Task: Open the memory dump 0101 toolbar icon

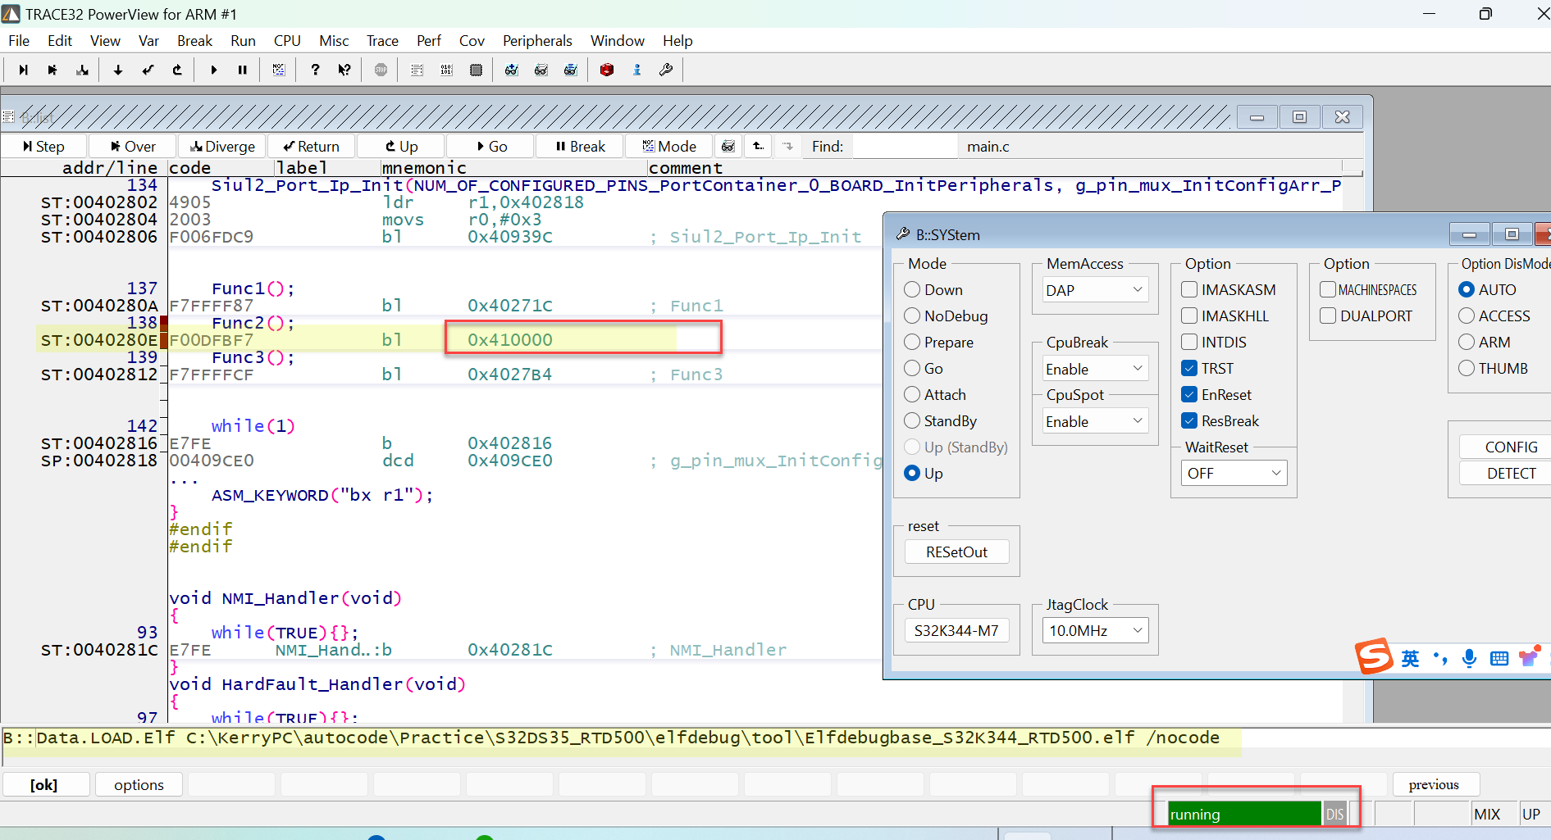Action: [x=446, y=70]
